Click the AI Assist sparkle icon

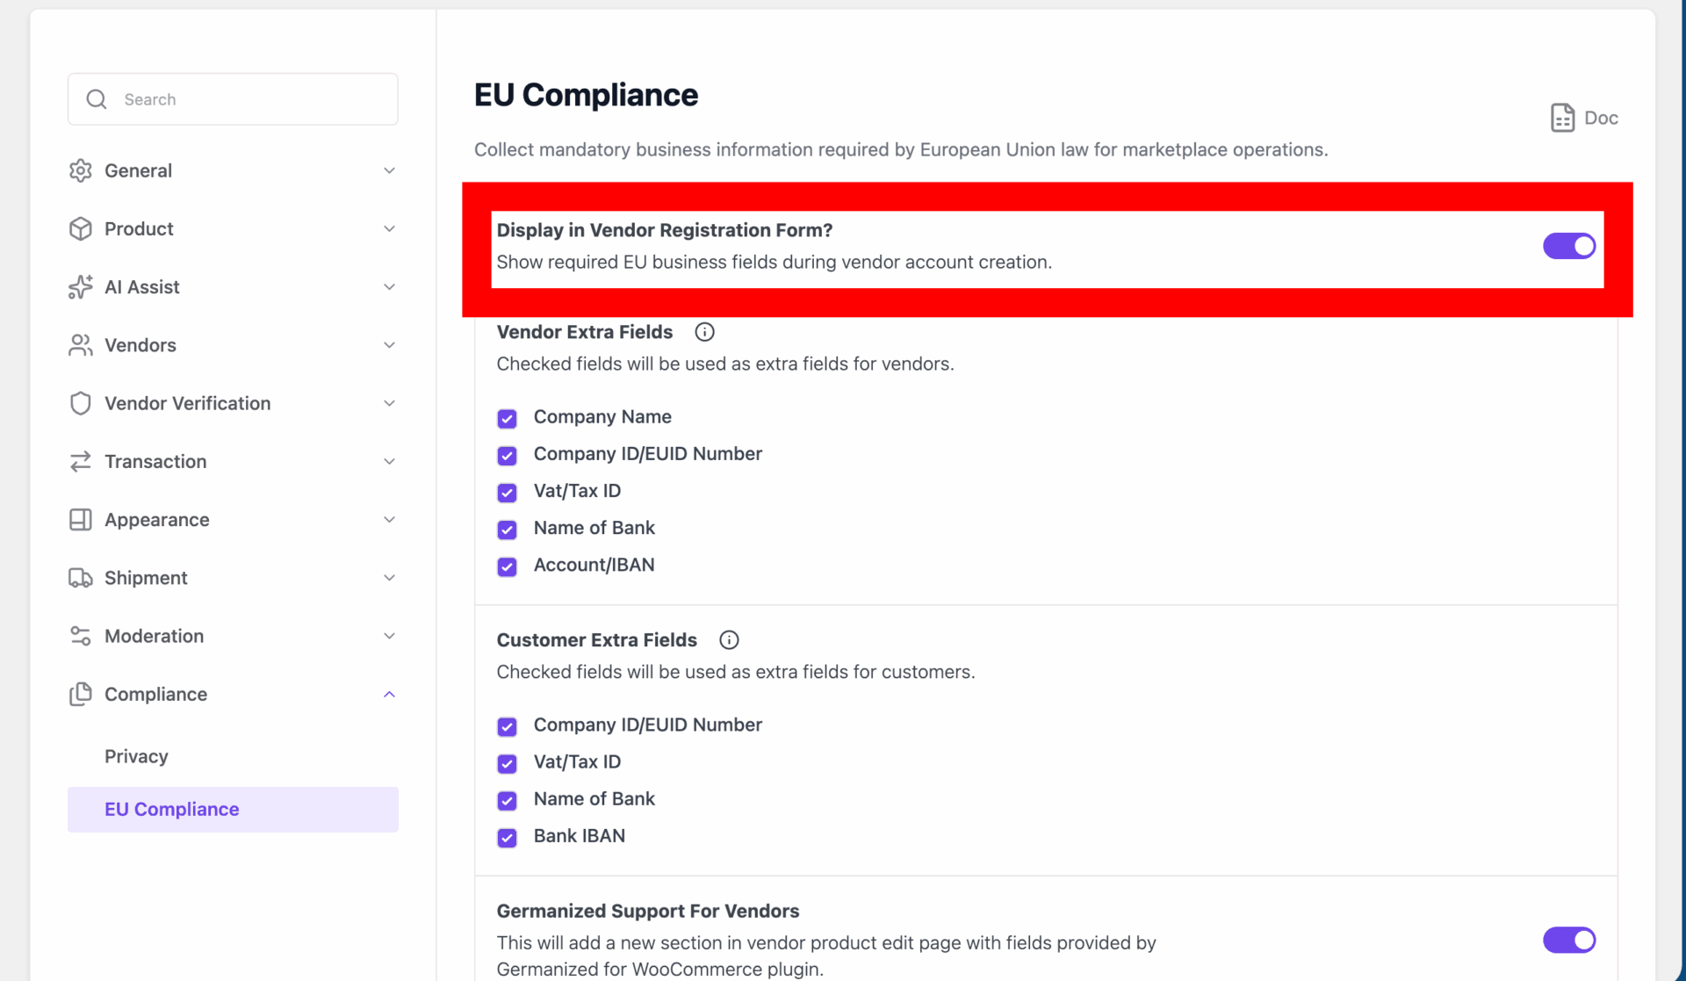point(81,287)
